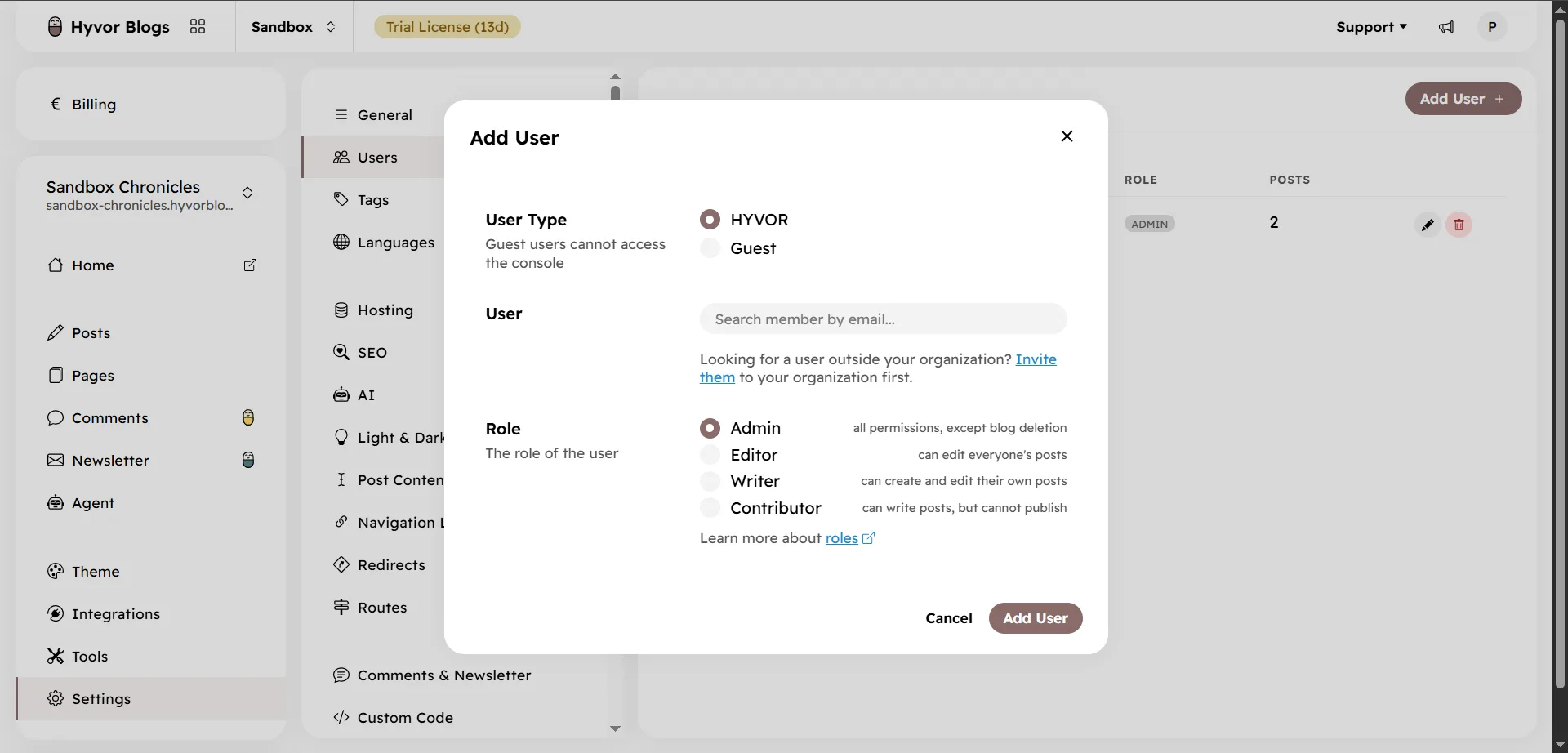Click the Tools wrench icon
The image size is (1568, 753).
tap(55, 656)
